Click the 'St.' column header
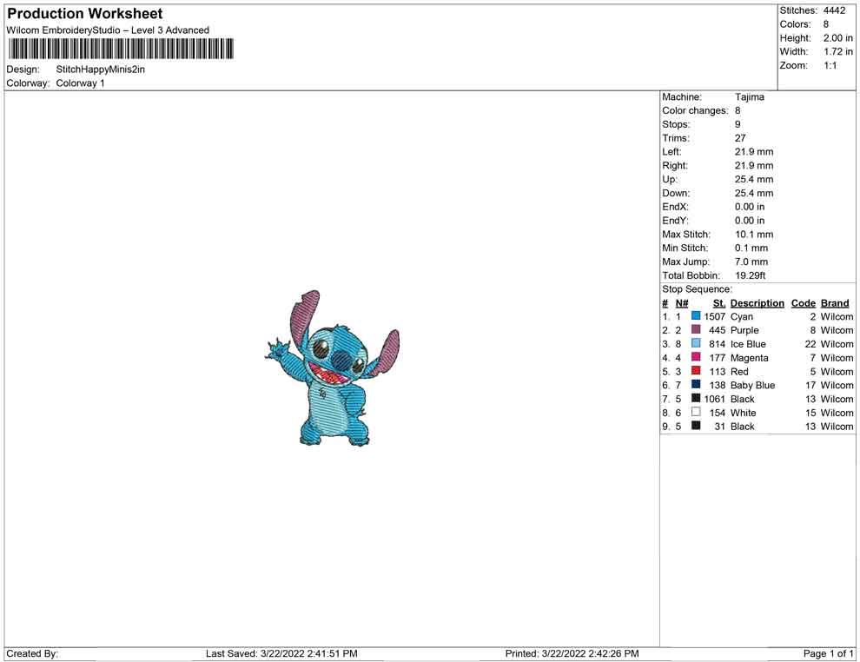The height and width of the screenshot is (662, 860). coord(719,303)
